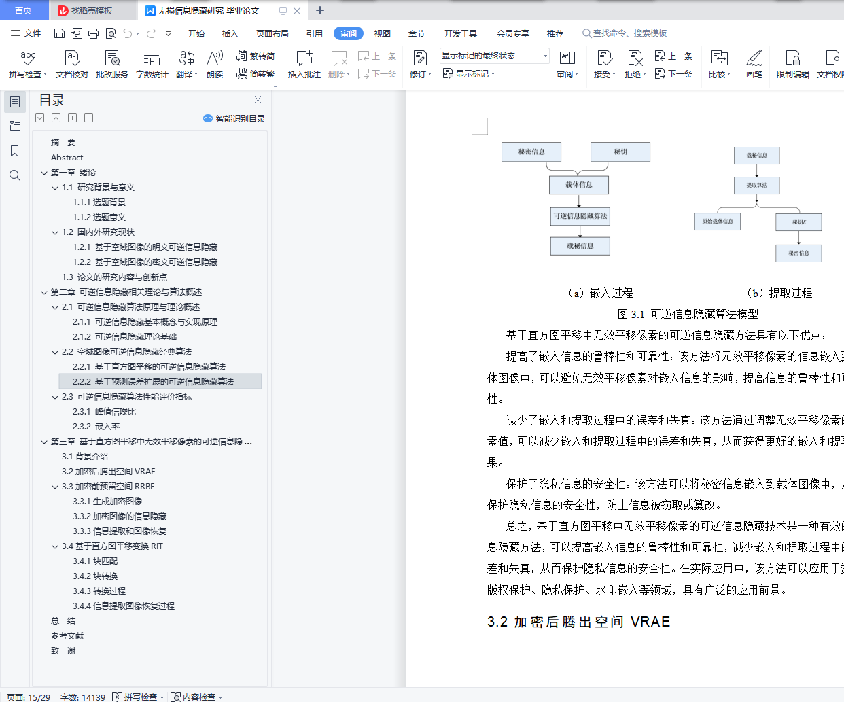Select the ink pen (画笔) tool
Viewport: 844px width, 702px height.
tap(754, 64)
